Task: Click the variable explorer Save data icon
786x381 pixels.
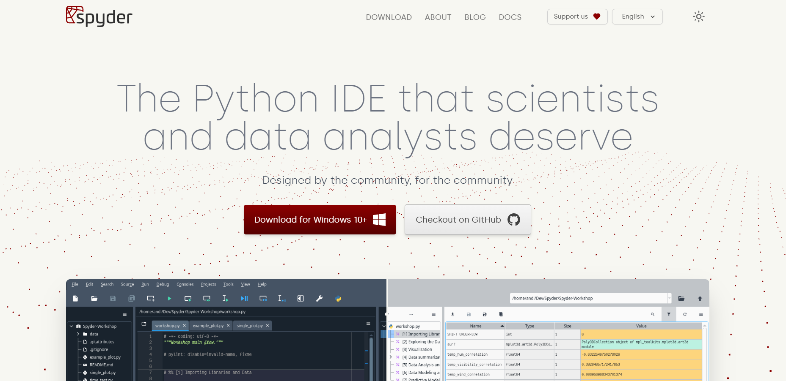Action: pyautogui.click(x=469, y=314)
